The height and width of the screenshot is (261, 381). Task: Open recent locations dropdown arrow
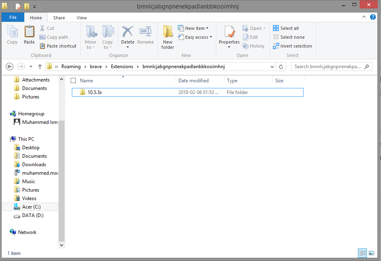[31, 67]
